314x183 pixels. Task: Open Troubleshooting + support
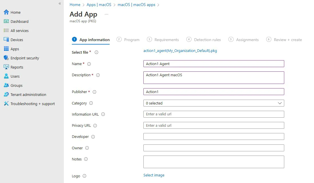click(x=6, y=104)
